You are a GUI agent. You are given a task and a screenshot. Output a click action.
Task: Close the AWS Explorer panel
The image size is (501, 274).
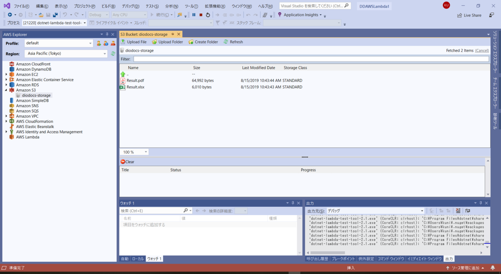(113, 34)
